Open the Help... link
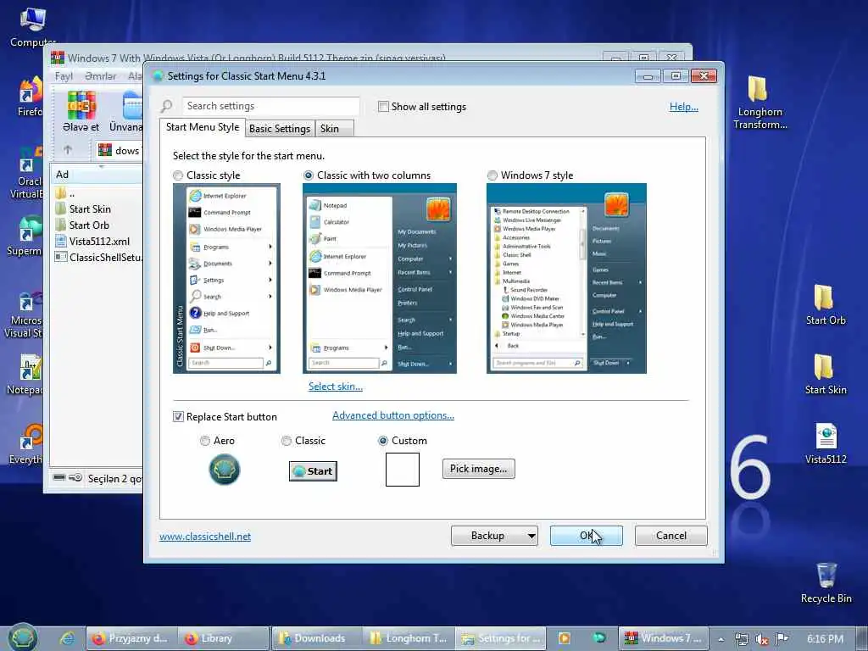 pos(684,107)
